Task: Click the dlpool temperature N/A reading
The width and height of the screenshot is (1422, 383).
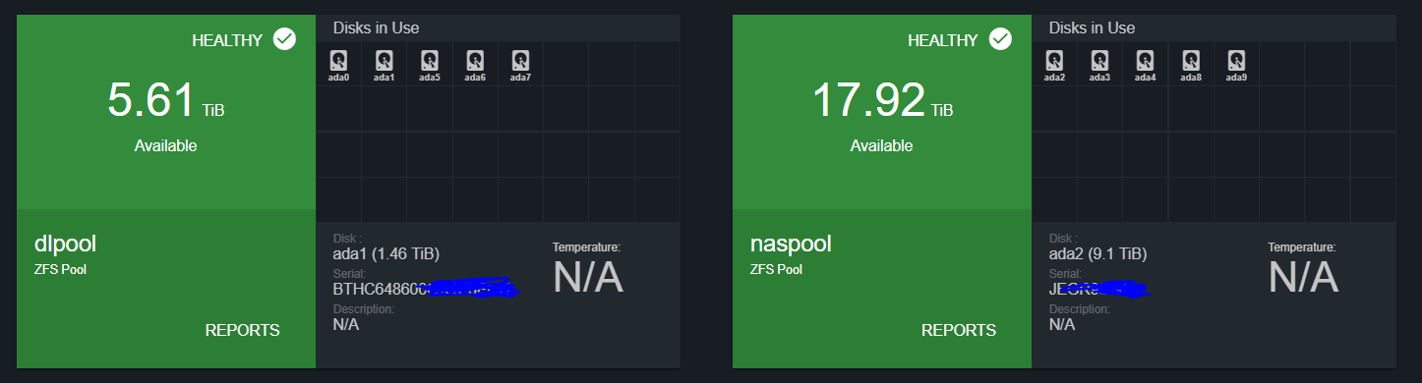Action: point(588,278)
